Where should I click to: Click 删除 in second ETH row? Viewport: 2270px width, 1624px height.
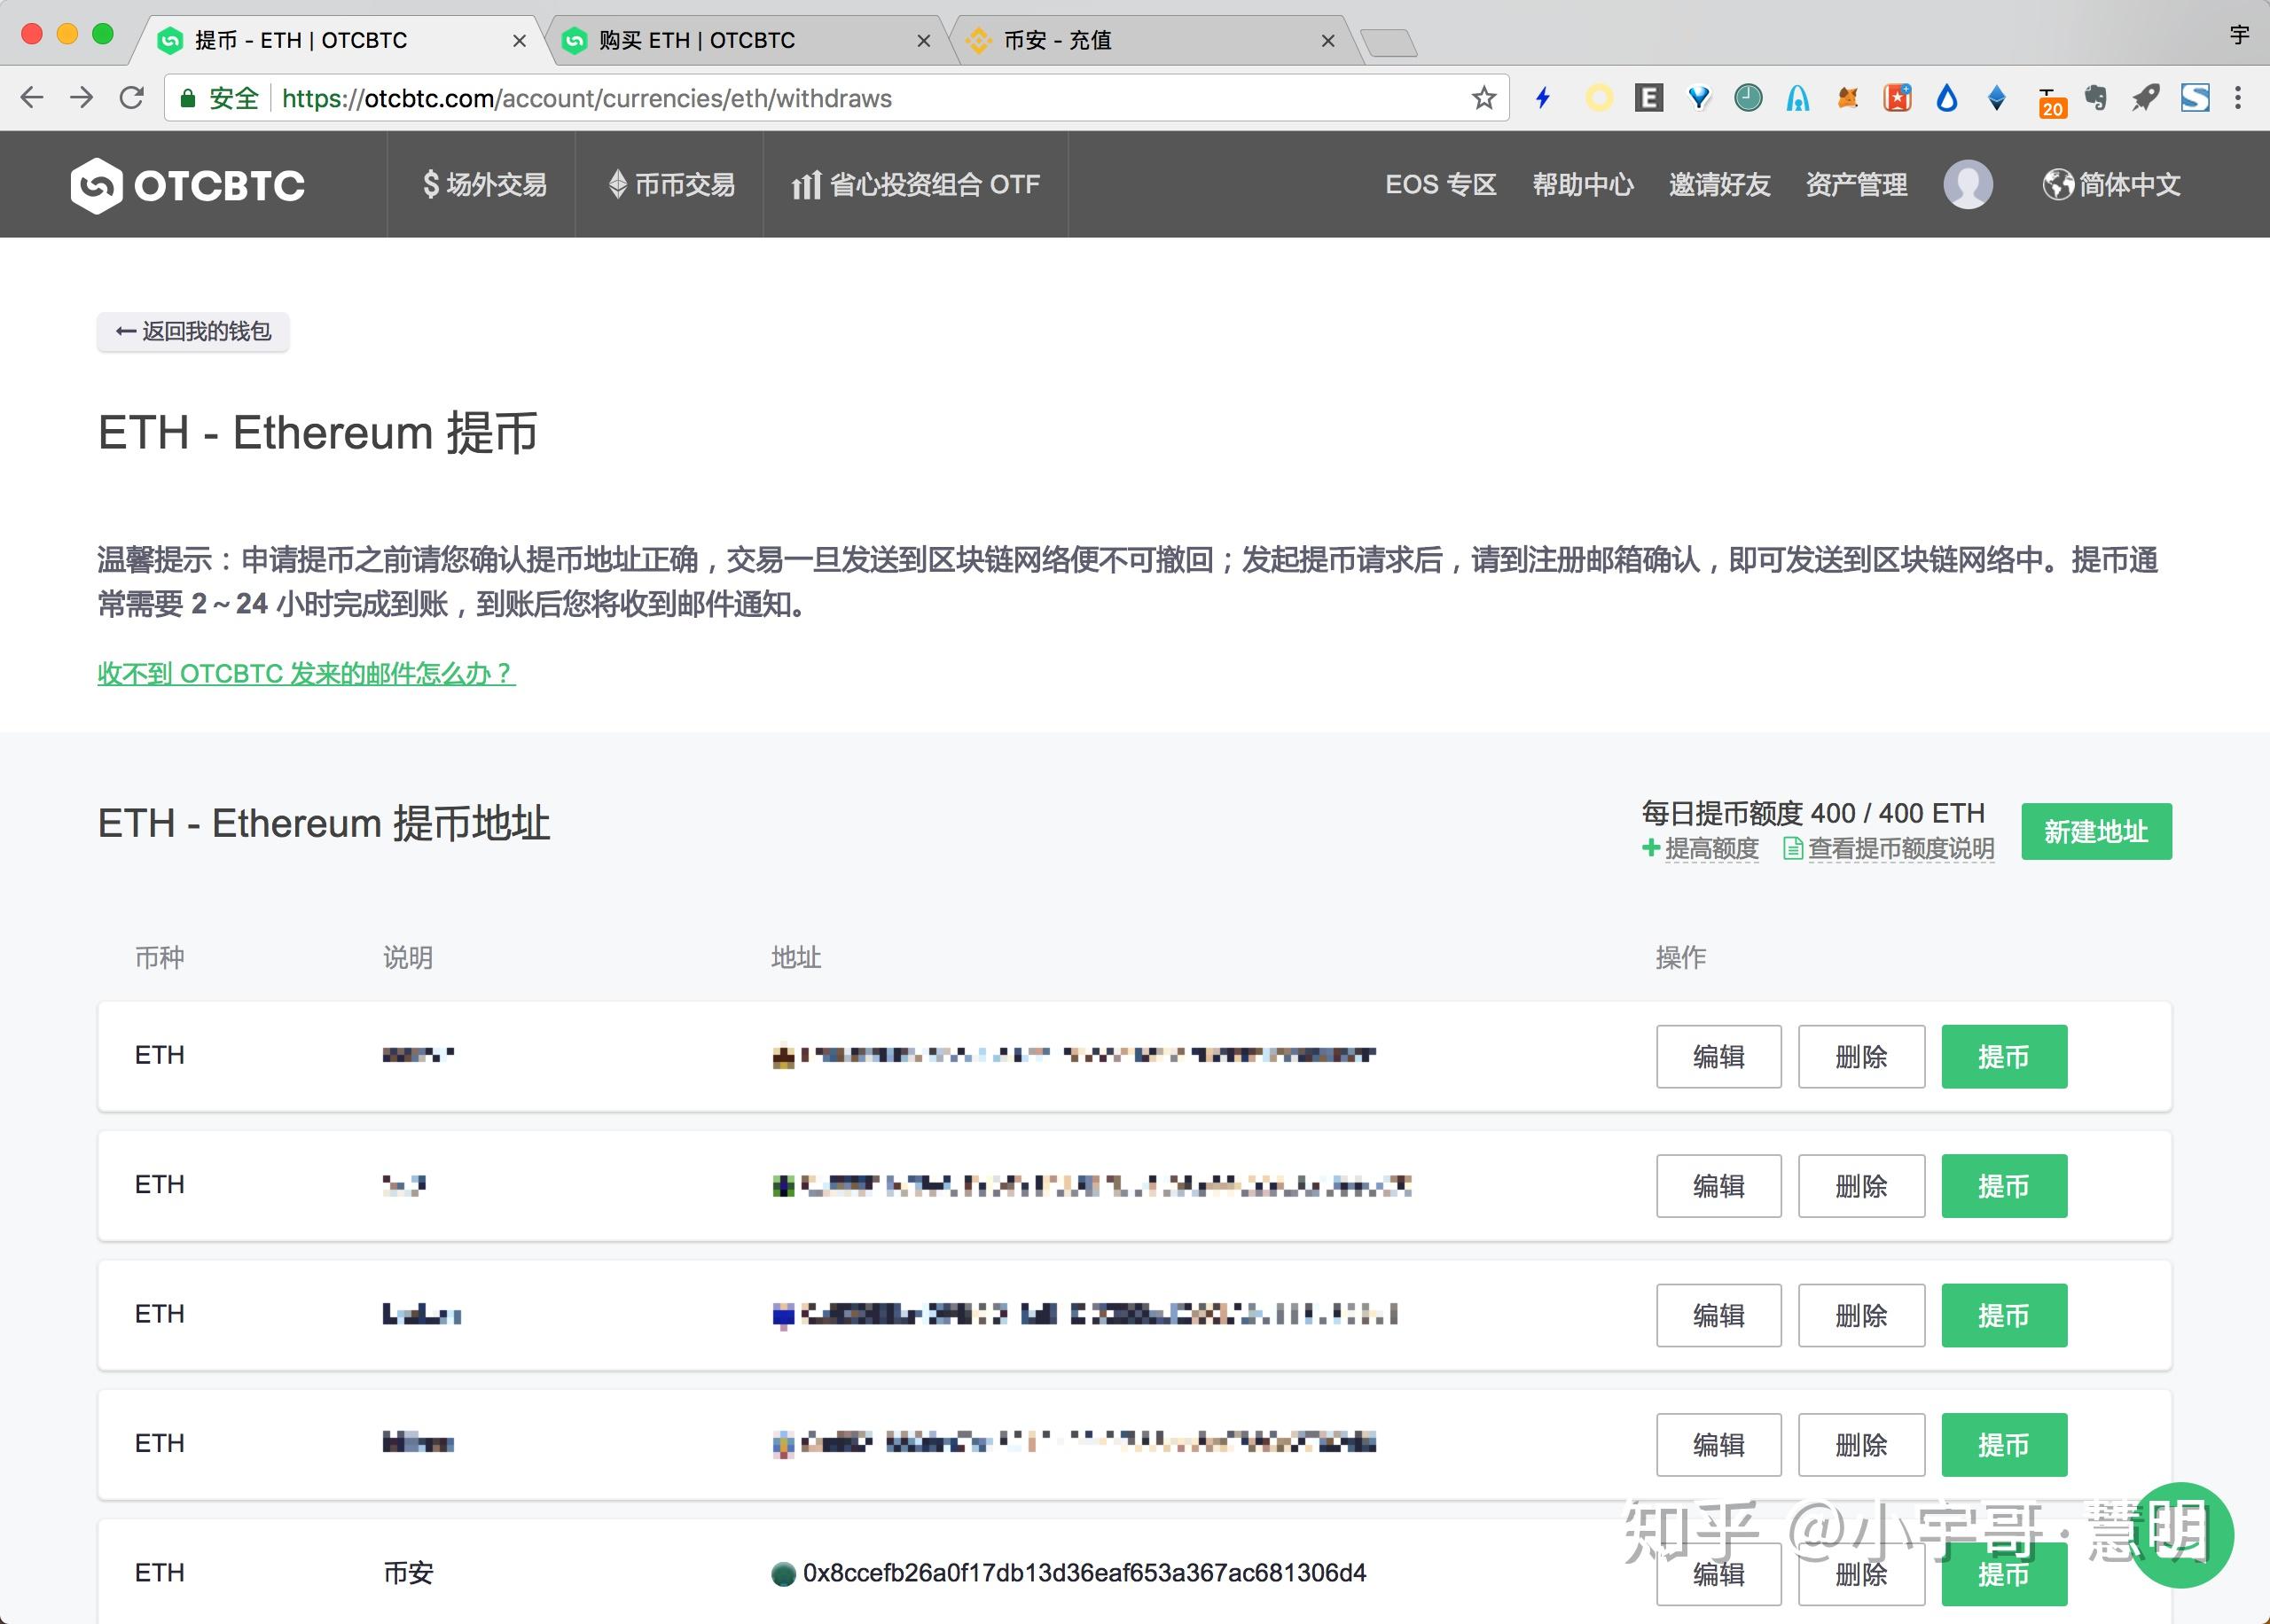tap(1861, 1186)
